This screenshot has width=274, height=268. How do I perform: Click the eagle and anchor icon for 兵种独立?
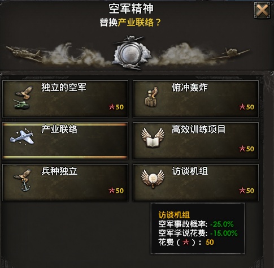[23, 180]
